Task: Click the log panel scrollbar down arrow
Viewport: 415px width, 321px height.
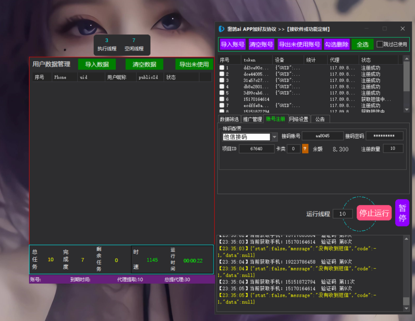Action: coord(406,308)
